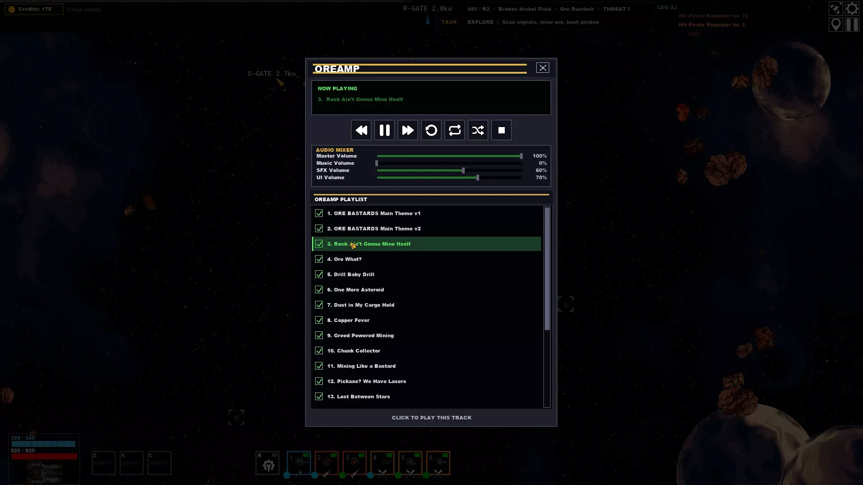Select weapon slot 1

click(299, 463)
